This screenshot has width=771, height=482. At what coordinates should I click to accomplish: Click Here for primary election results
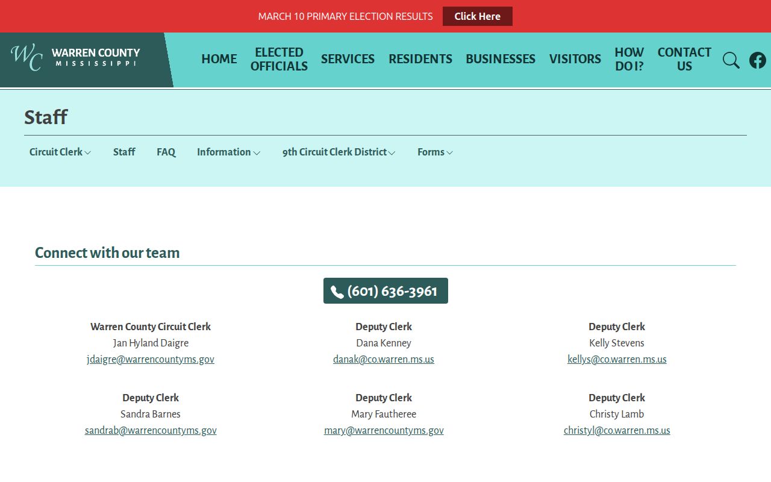pos(478,16)
